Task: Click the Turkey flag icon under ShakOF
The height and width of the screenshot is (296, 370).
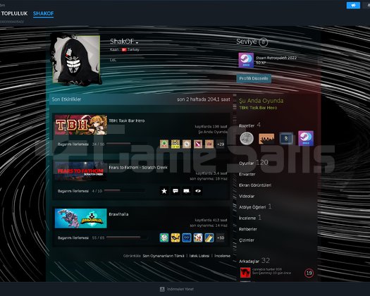Action: click(x=124, y=49)
